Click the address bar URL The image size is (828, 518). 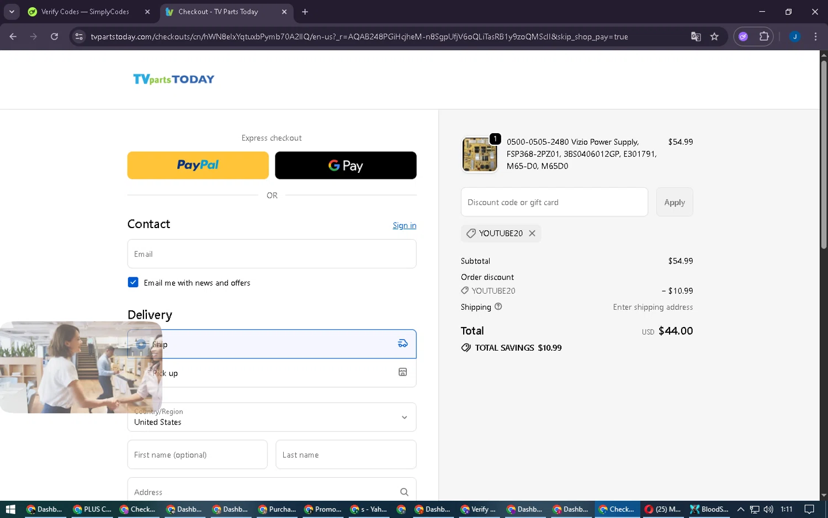coord(359,36)
